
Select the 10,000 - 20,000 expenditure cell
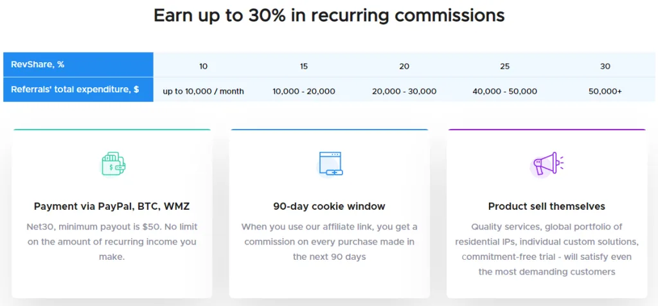(303, 91)
